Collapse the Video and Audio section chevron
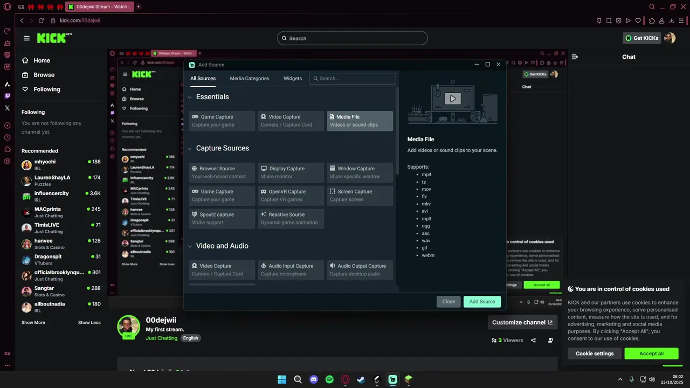This screenshot has width=690, height=388. coord(190,246)
